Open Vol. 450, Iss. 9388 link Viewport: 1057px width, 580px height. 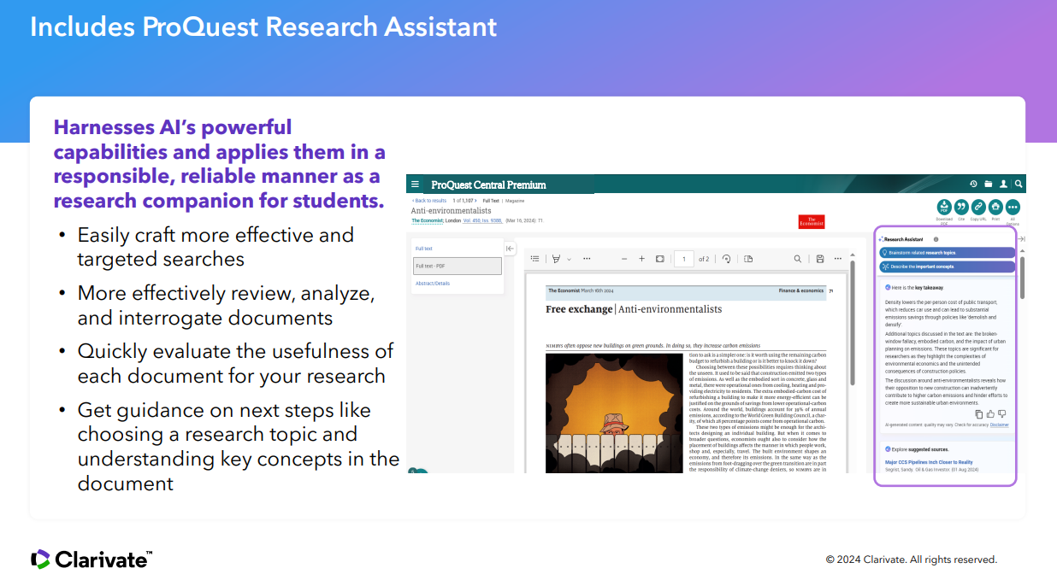tap(483, 220)
